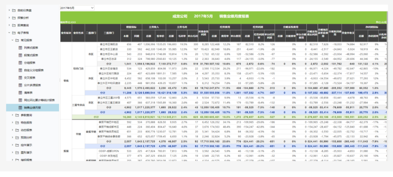Click the 段落式报表 table icon
This screenshot has width=393, height=177.
[x=20, y=55]
